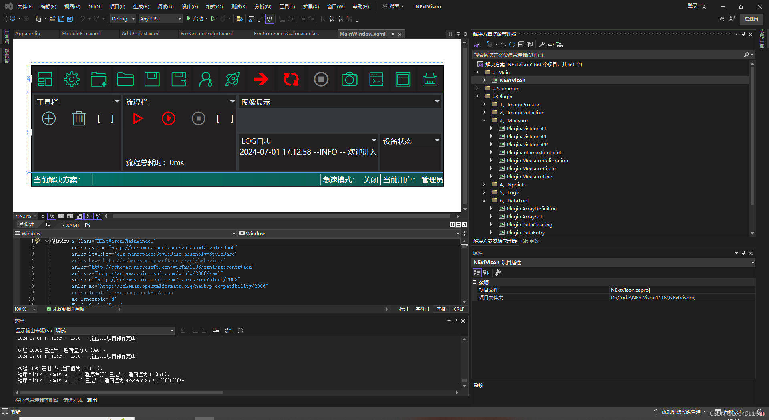This screenshot has height=420, width=769.
Task: Collapse all nodes via Solution Explorer icon
Action: (521, 44)
